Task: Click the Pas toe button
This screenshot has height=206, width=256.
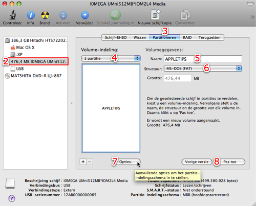Action: pos(230,162)
